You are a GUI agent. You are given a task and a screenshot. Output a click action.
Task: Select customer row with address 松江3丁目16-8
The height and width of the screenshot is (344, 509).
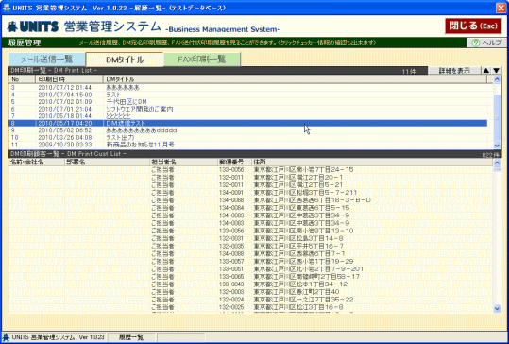(x=250, y=307)
